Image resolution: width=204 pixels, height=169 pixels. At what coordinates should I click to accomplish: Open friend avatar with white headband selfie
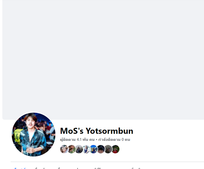point(64,149)
